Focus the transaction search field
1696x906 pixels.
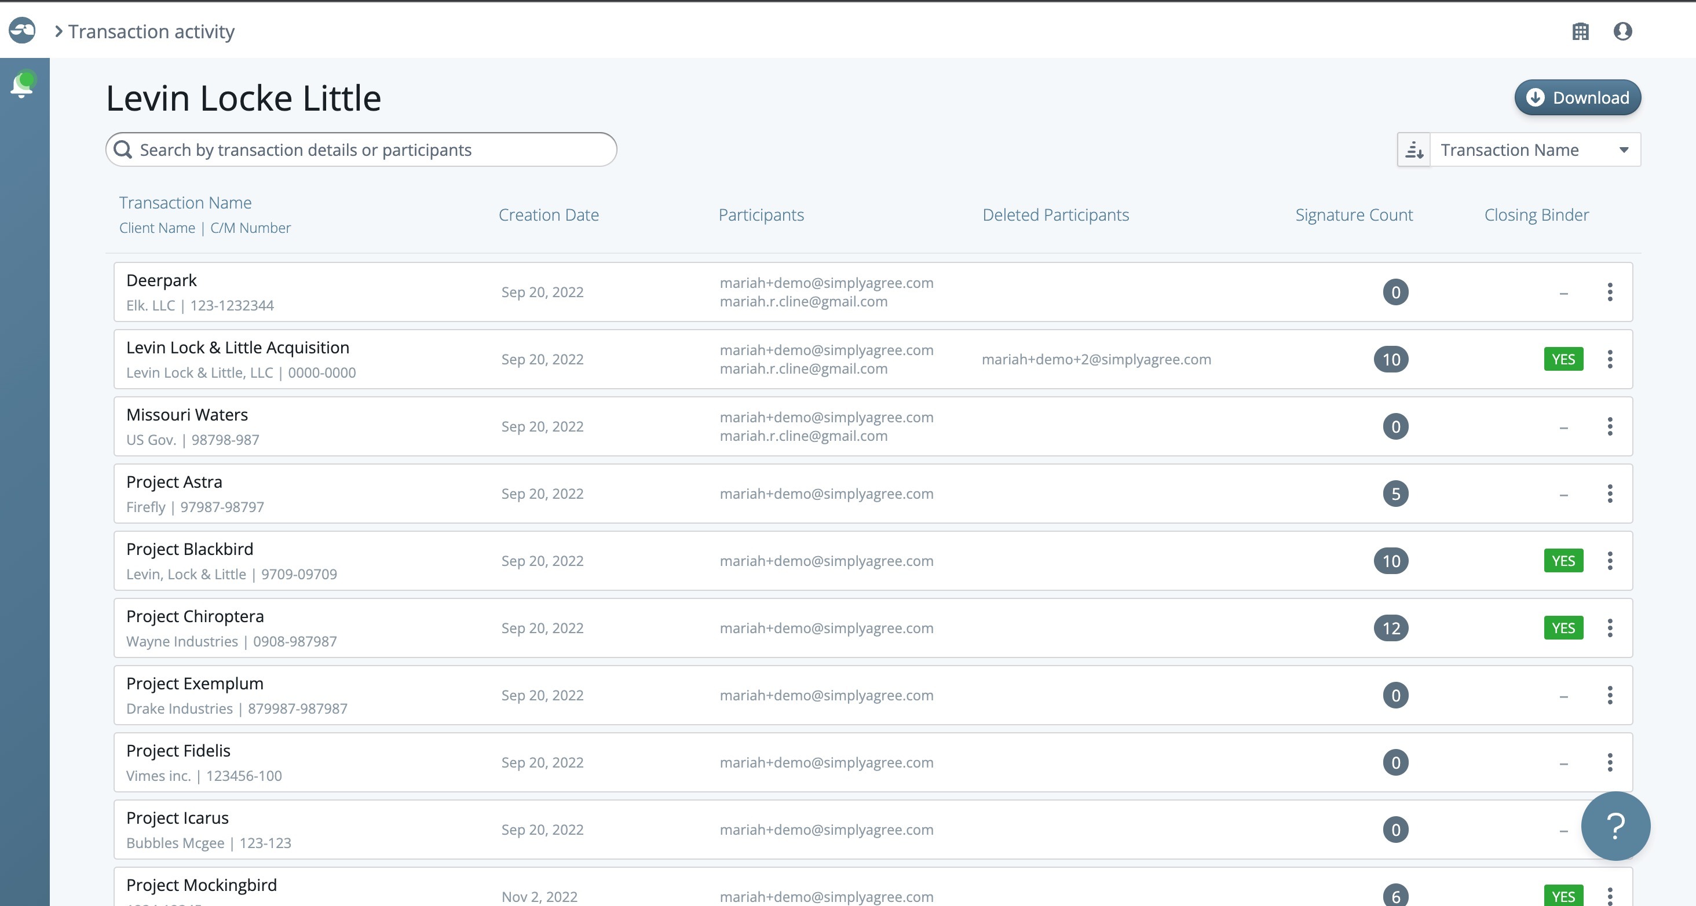click(361, 150)
